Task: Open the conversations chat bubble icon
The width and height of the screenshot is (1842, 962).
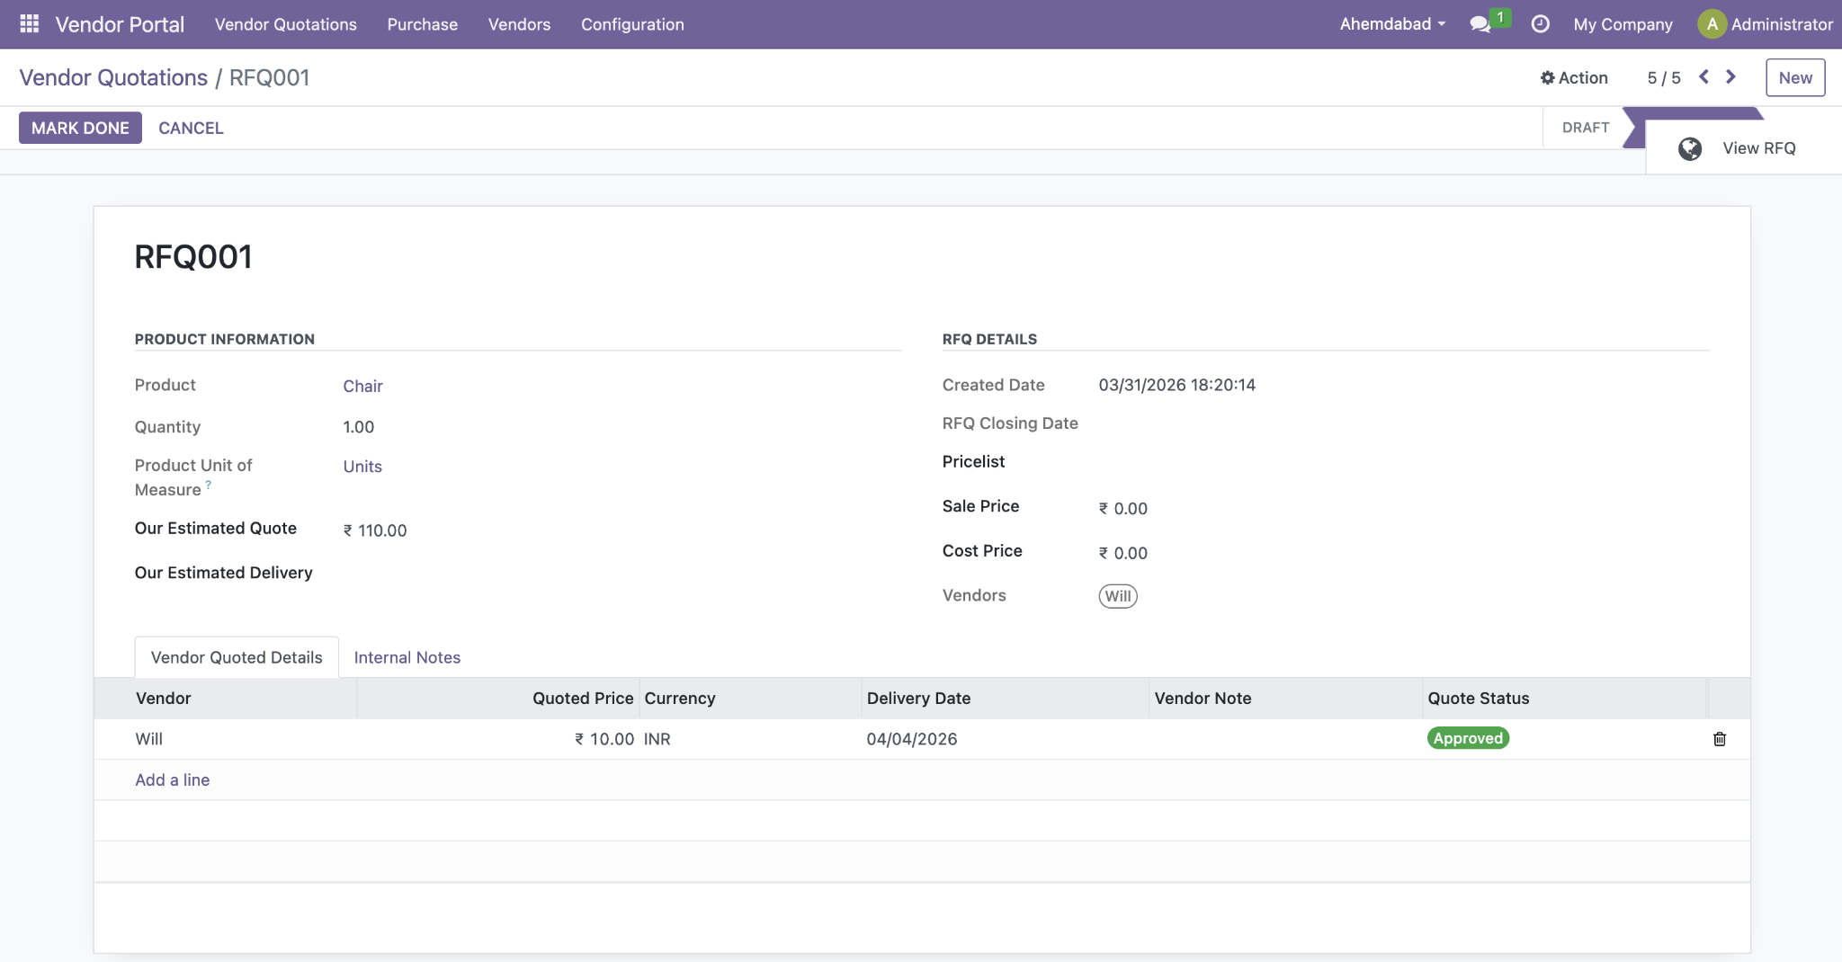Action: (1480, 24)
